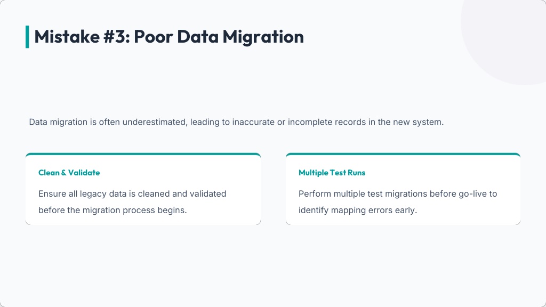Image resolution: width=546 pixels, height=307 pixels.
Task: Select the "Poor Data Migration" title text
Action: pos(219,37)
